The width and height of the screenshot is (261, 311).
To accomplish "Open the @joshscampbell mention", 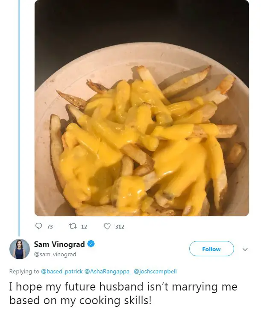I will pyautogui.click(x=155, y=271).
